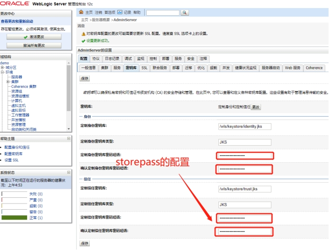
Task: Click the 定制身份密钥库类型 field
Action: click(244, 142)
